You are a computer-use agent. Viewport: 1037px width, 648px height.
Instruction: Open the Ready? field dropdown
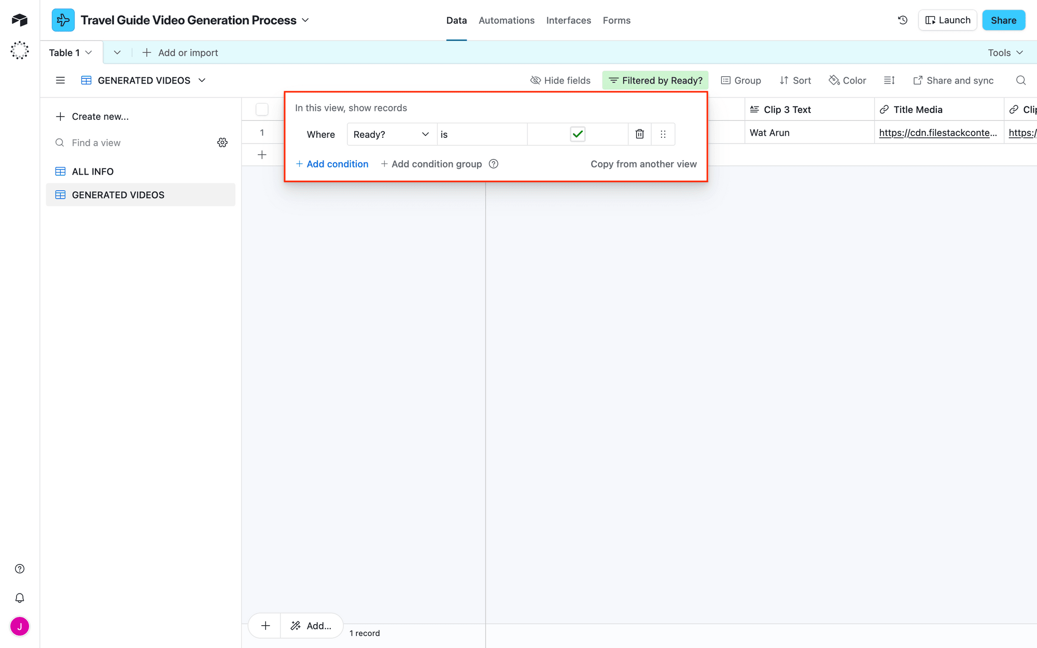[x=391, y=134]
